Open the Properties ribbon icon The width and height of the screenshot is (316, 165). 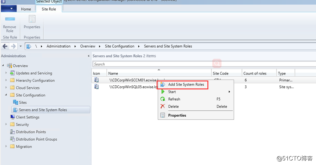pos(32,19)
